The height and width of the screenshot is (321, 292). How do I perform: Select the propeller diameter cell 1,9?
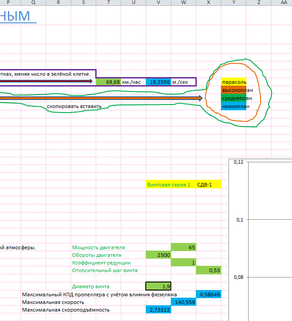[x=158, y=286]
